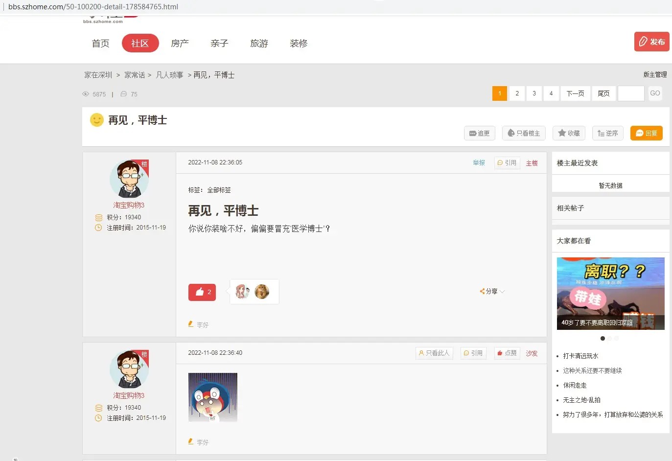Image resolution: width=672 pixels, height=461 pixels.
Task: Select the 旅游 navigation tab
Action: coord(259,43)
